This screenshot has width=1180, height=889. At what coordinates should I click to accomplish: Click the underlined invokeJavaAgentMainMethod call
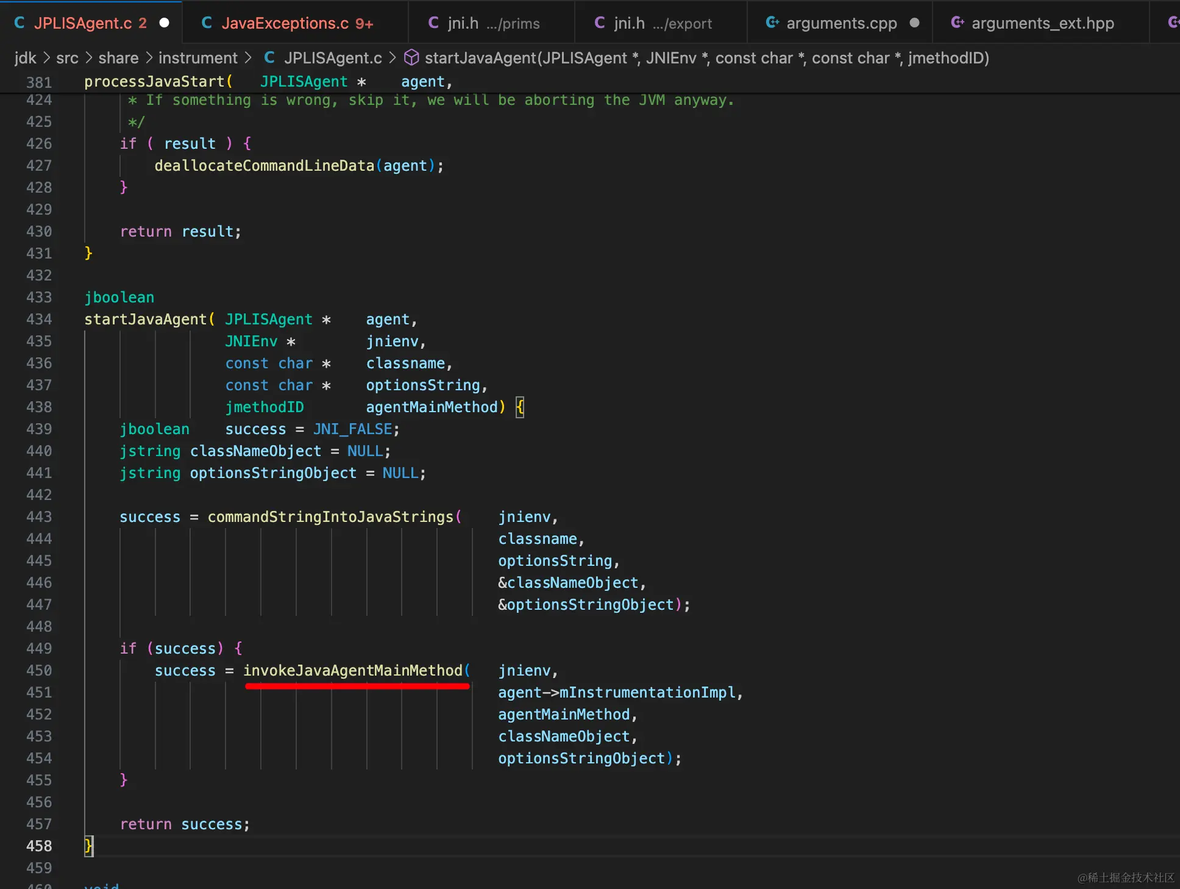tap(353, 671)
